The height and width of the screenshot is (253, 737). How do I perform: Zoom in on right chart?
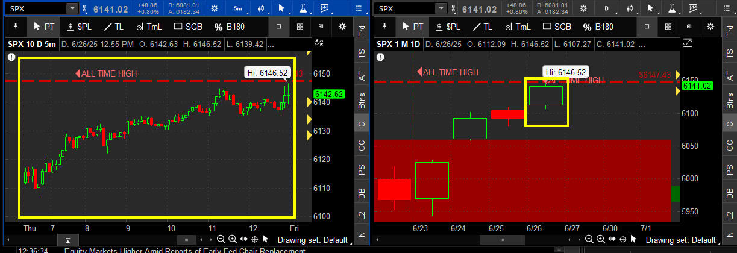point(601,240)
